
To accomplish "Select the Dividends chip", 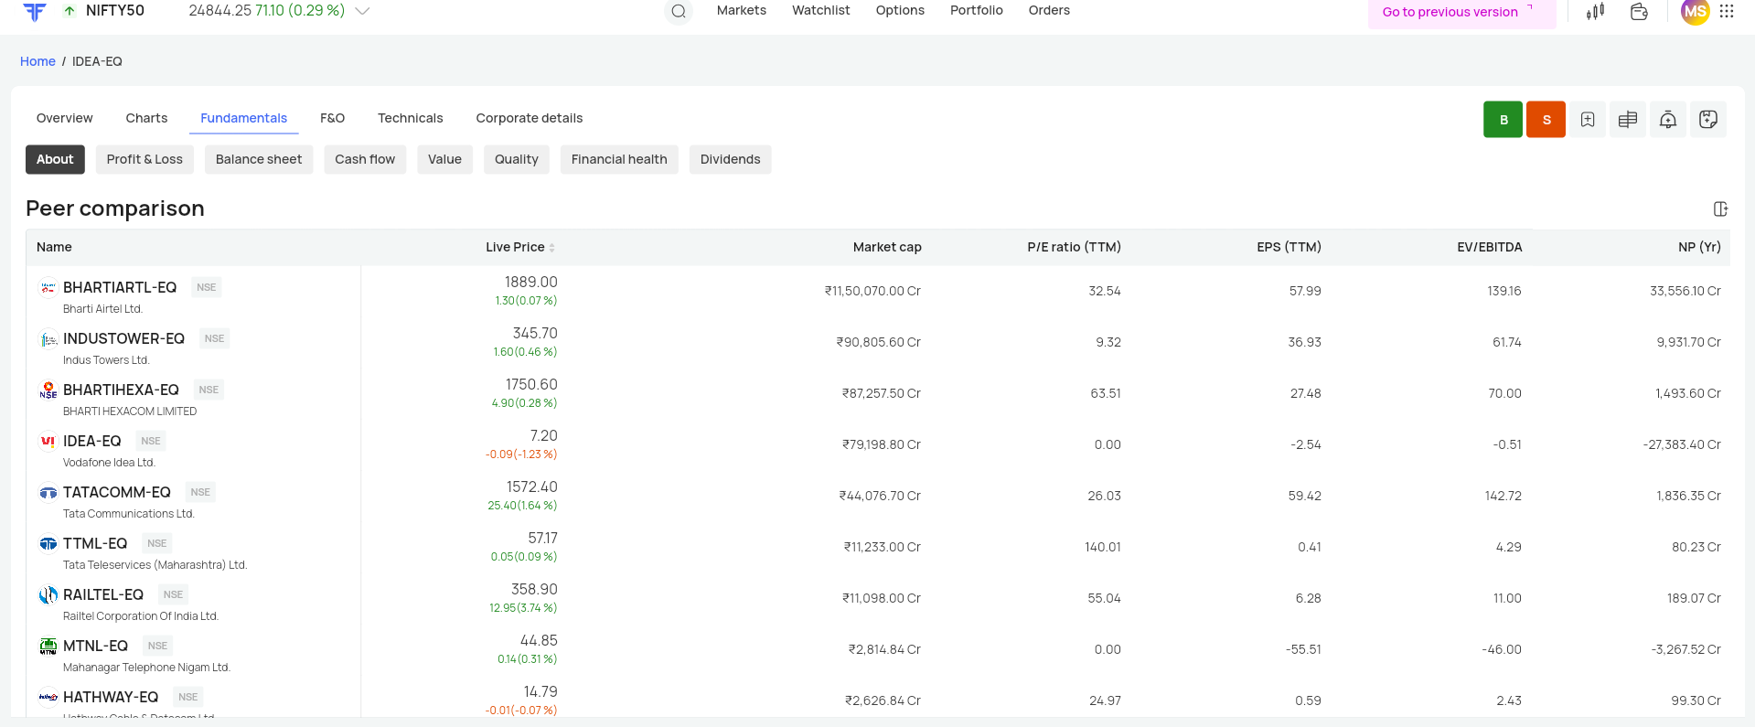I will pyautogui.click(x=730, y=159).
